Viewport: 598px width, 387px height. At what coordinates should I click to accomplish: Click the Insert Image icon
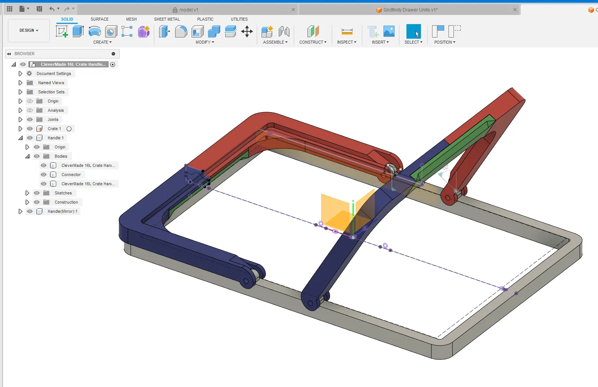(389, 31)
